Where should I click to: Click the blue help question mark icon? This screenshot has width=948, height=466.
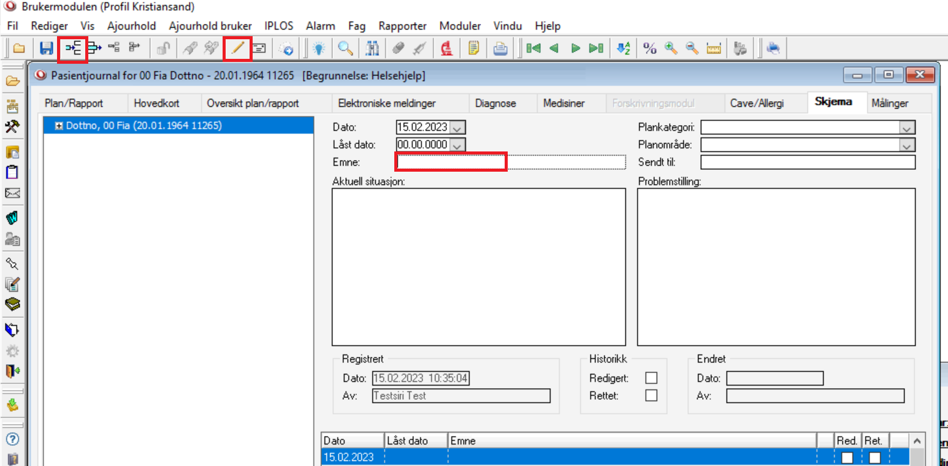(12, 439)
